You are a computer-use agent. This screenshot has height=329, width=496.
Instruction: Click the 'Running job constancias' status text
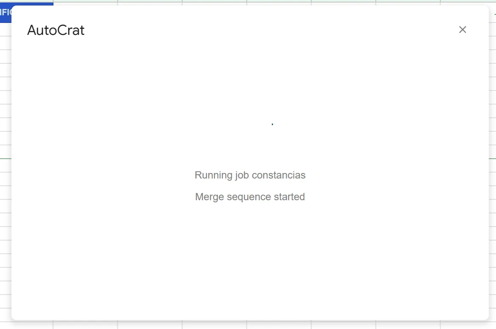pos(250,175)
